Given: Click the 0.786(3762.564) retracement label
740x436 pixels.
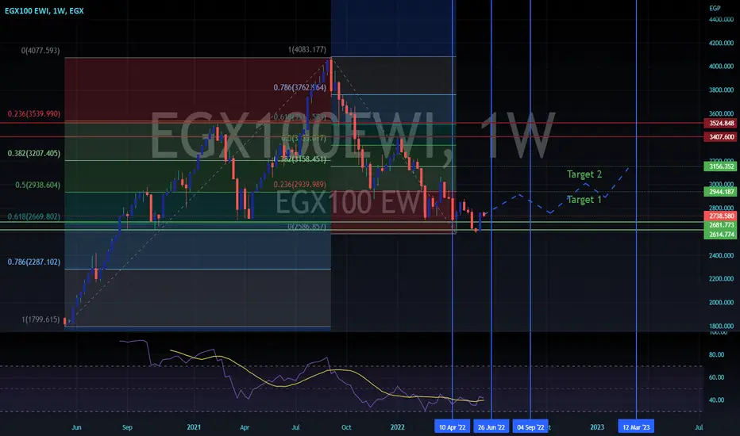Looking at the screenshot, I should (299, 87).
